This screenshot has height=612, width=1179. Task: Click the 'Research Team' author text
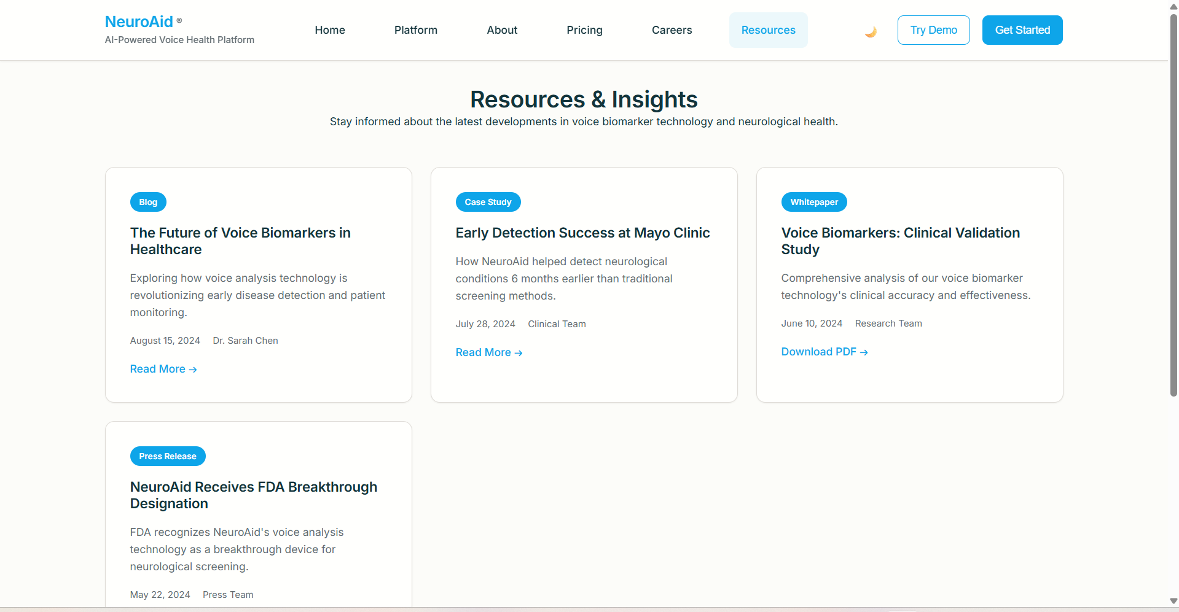click(888, 323)
